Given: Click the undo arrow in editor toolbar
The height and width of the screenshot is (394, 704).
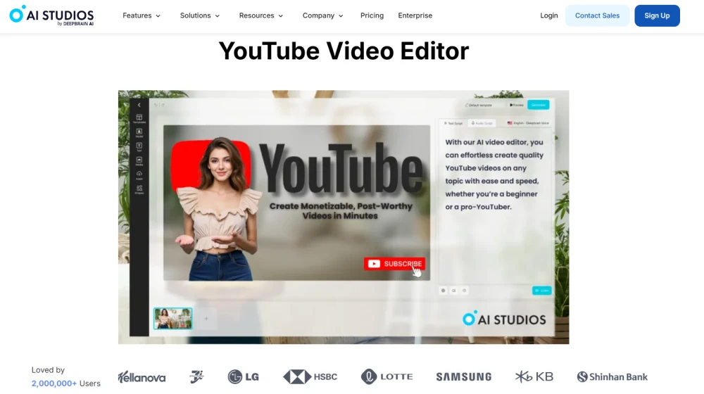Looking at the screenshot, I should pos(156,105).
